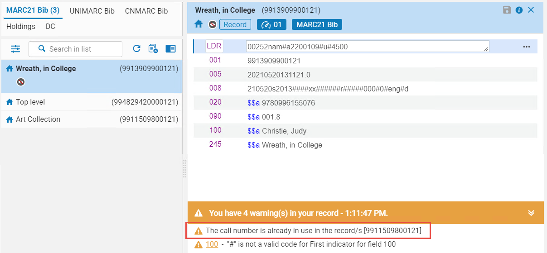Image resolution: width=547 pixels, height=253 pixels.
Task: Save the Wreath, in College record
Action: point(507,10)
